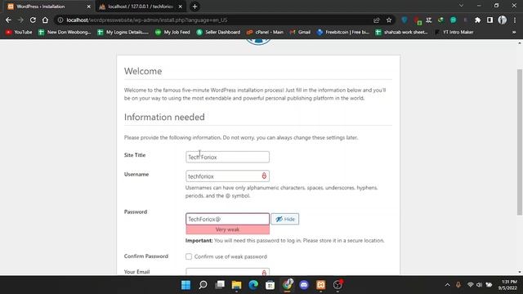523x294 pixels.
Task: Expand the bookmarks overflow chevron
Action: [514, 32]
